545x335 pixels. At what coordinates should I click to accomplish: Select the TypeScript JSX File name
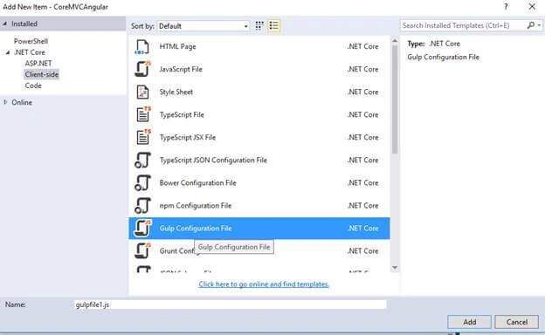point(188,138)
